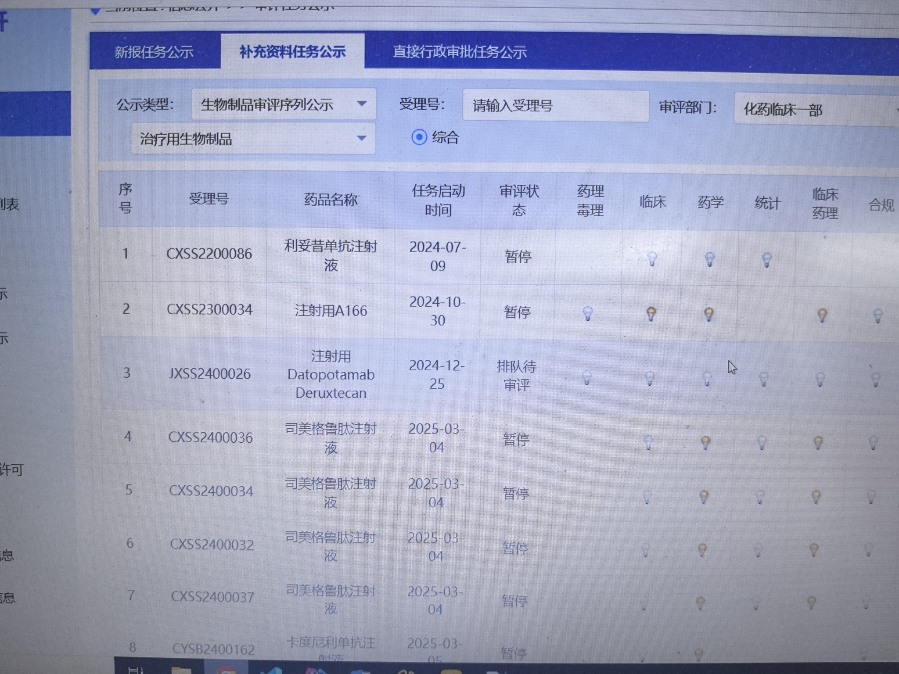This screenshot has width=899, height=674.
Task: Click 司美格鲁肽注射液 in row 4
Action: coord(331,438)
